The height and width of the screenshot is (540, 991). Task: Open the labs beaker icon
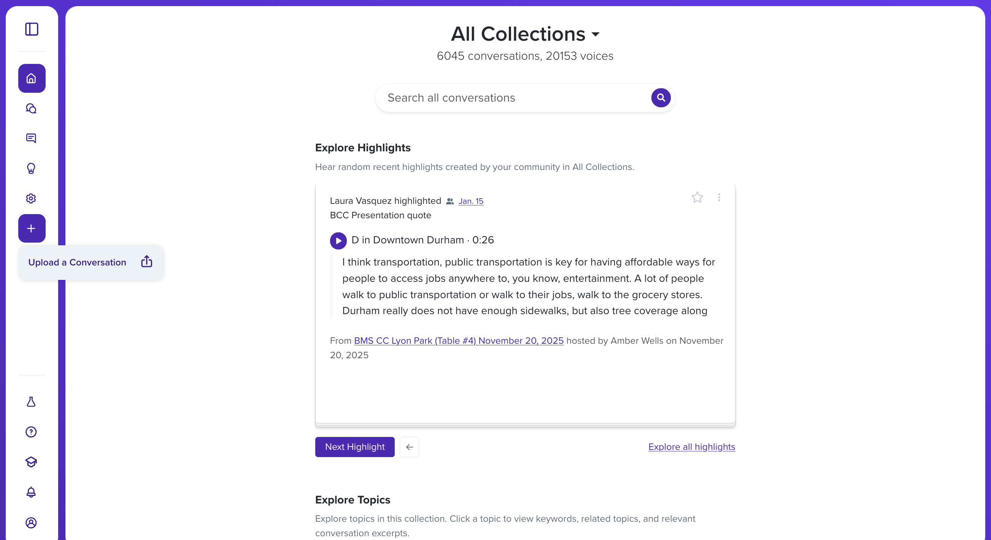click(x=31, y=402)
